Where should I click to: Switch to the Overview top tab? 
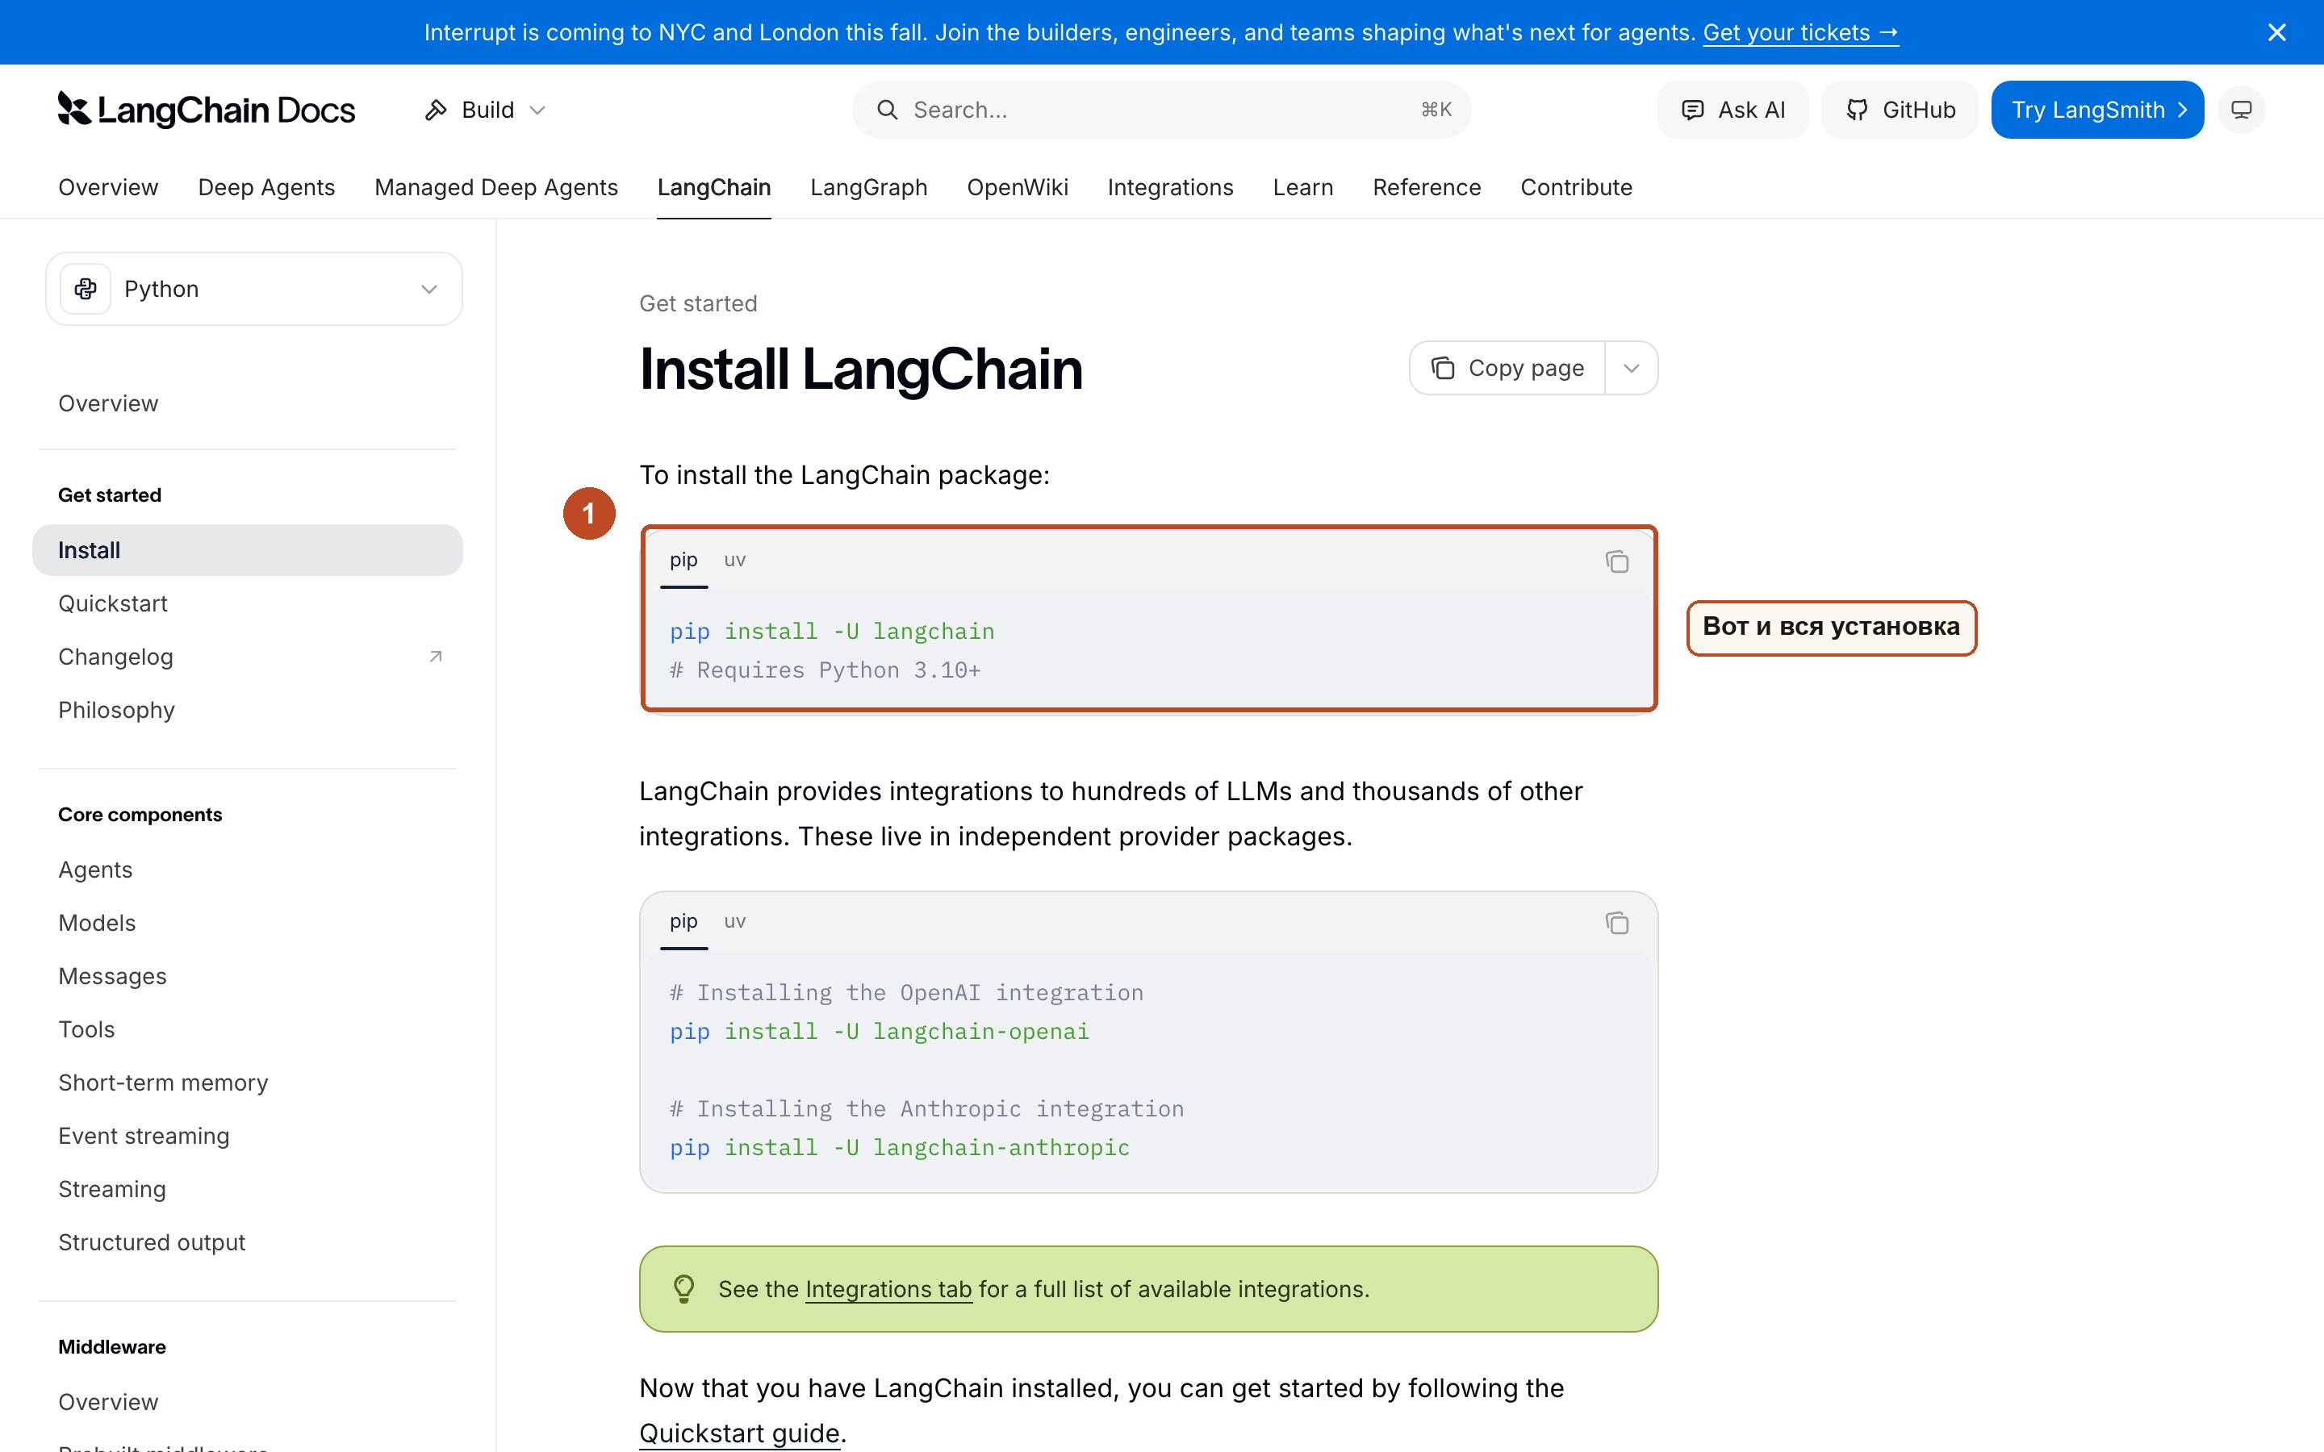(108, 187)
